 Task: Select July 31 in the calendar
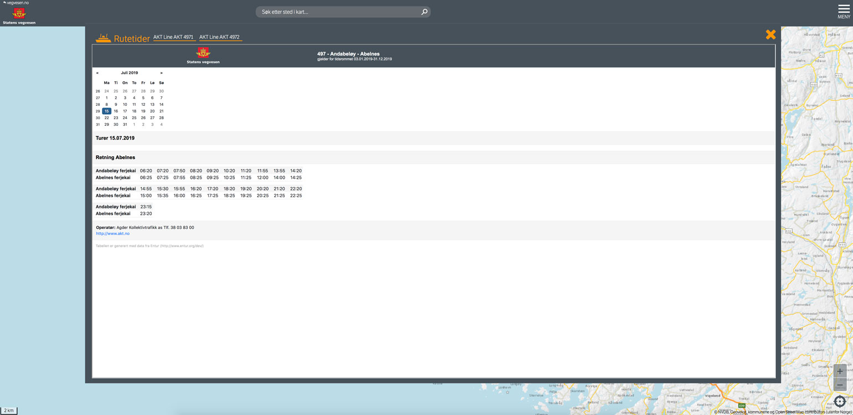pyautogui.click(x=125, y=125)
